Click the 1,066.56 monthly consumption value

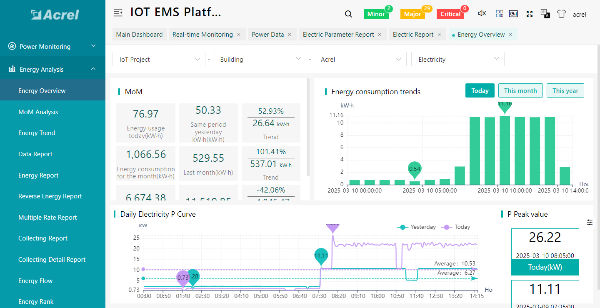146,155
